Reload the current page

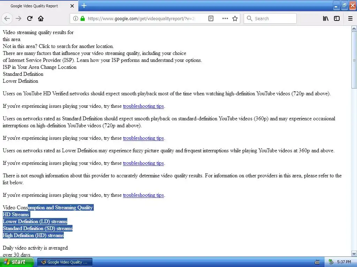coord(30,18)
